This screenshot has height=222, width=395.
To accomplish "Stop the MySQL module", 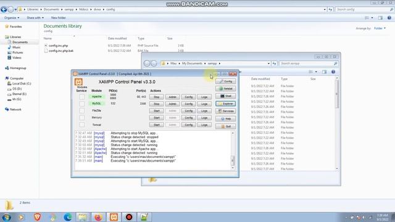I will 156,104.
